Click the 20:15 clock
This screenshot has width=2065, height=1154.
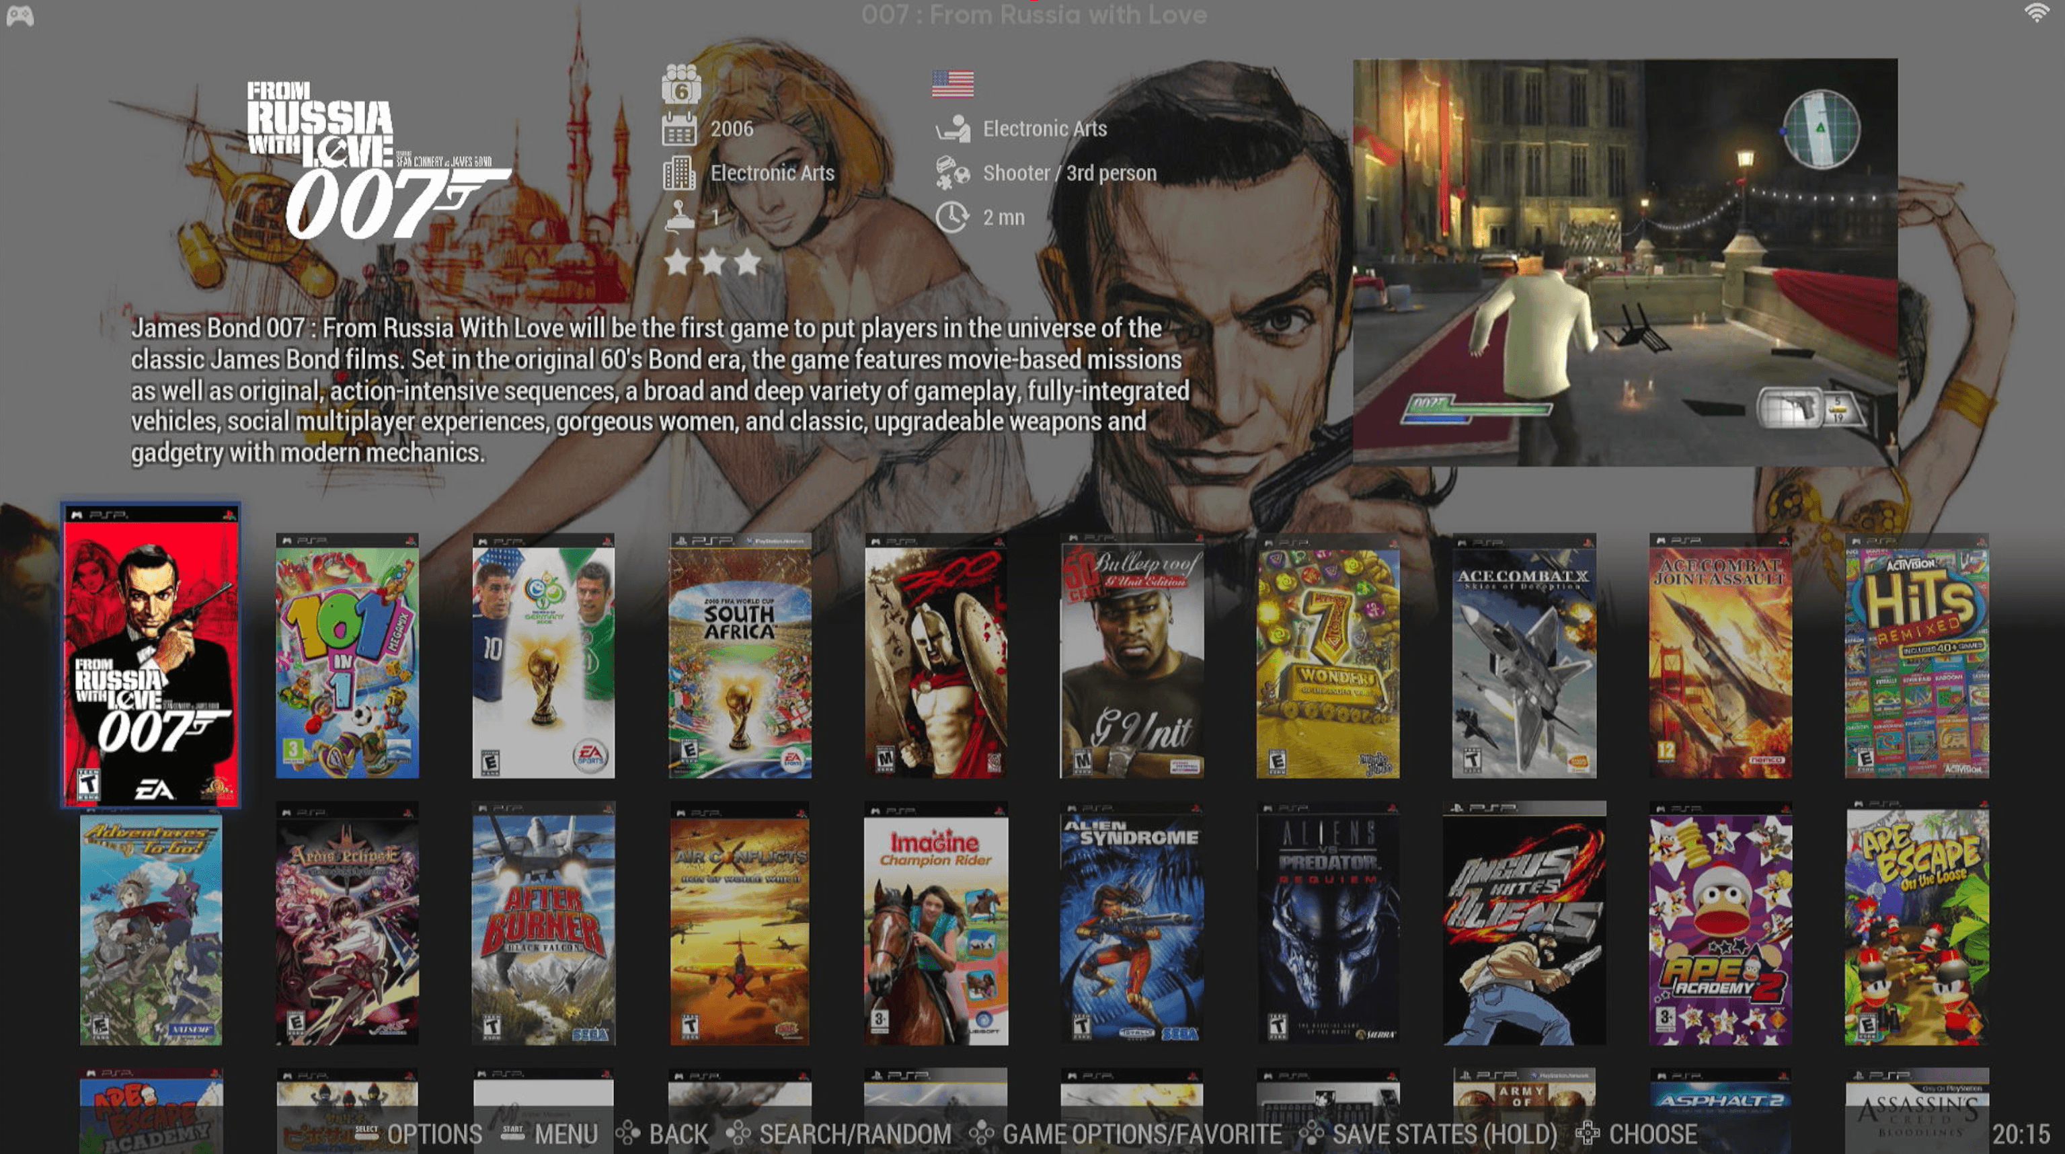[x=2021, y=1134]
